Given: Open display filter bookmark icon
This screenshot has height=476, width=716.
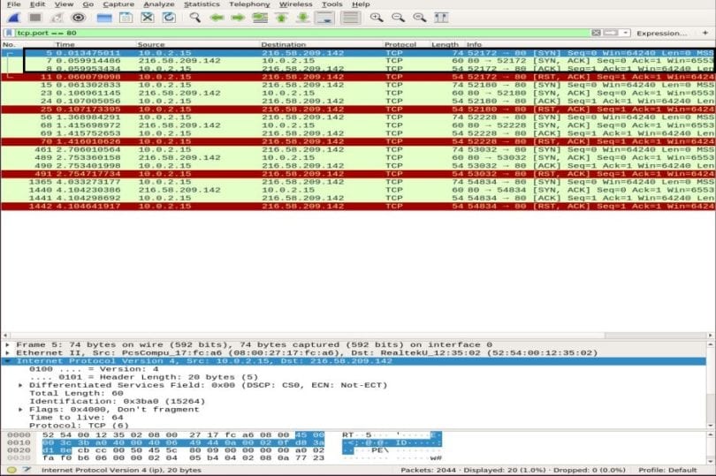Looking at the screenshot, I should [x=9, y=33].
